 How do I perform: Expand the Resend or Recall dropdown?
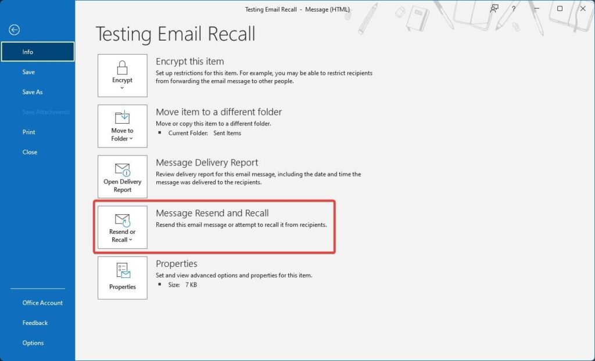tap(122, 227)
